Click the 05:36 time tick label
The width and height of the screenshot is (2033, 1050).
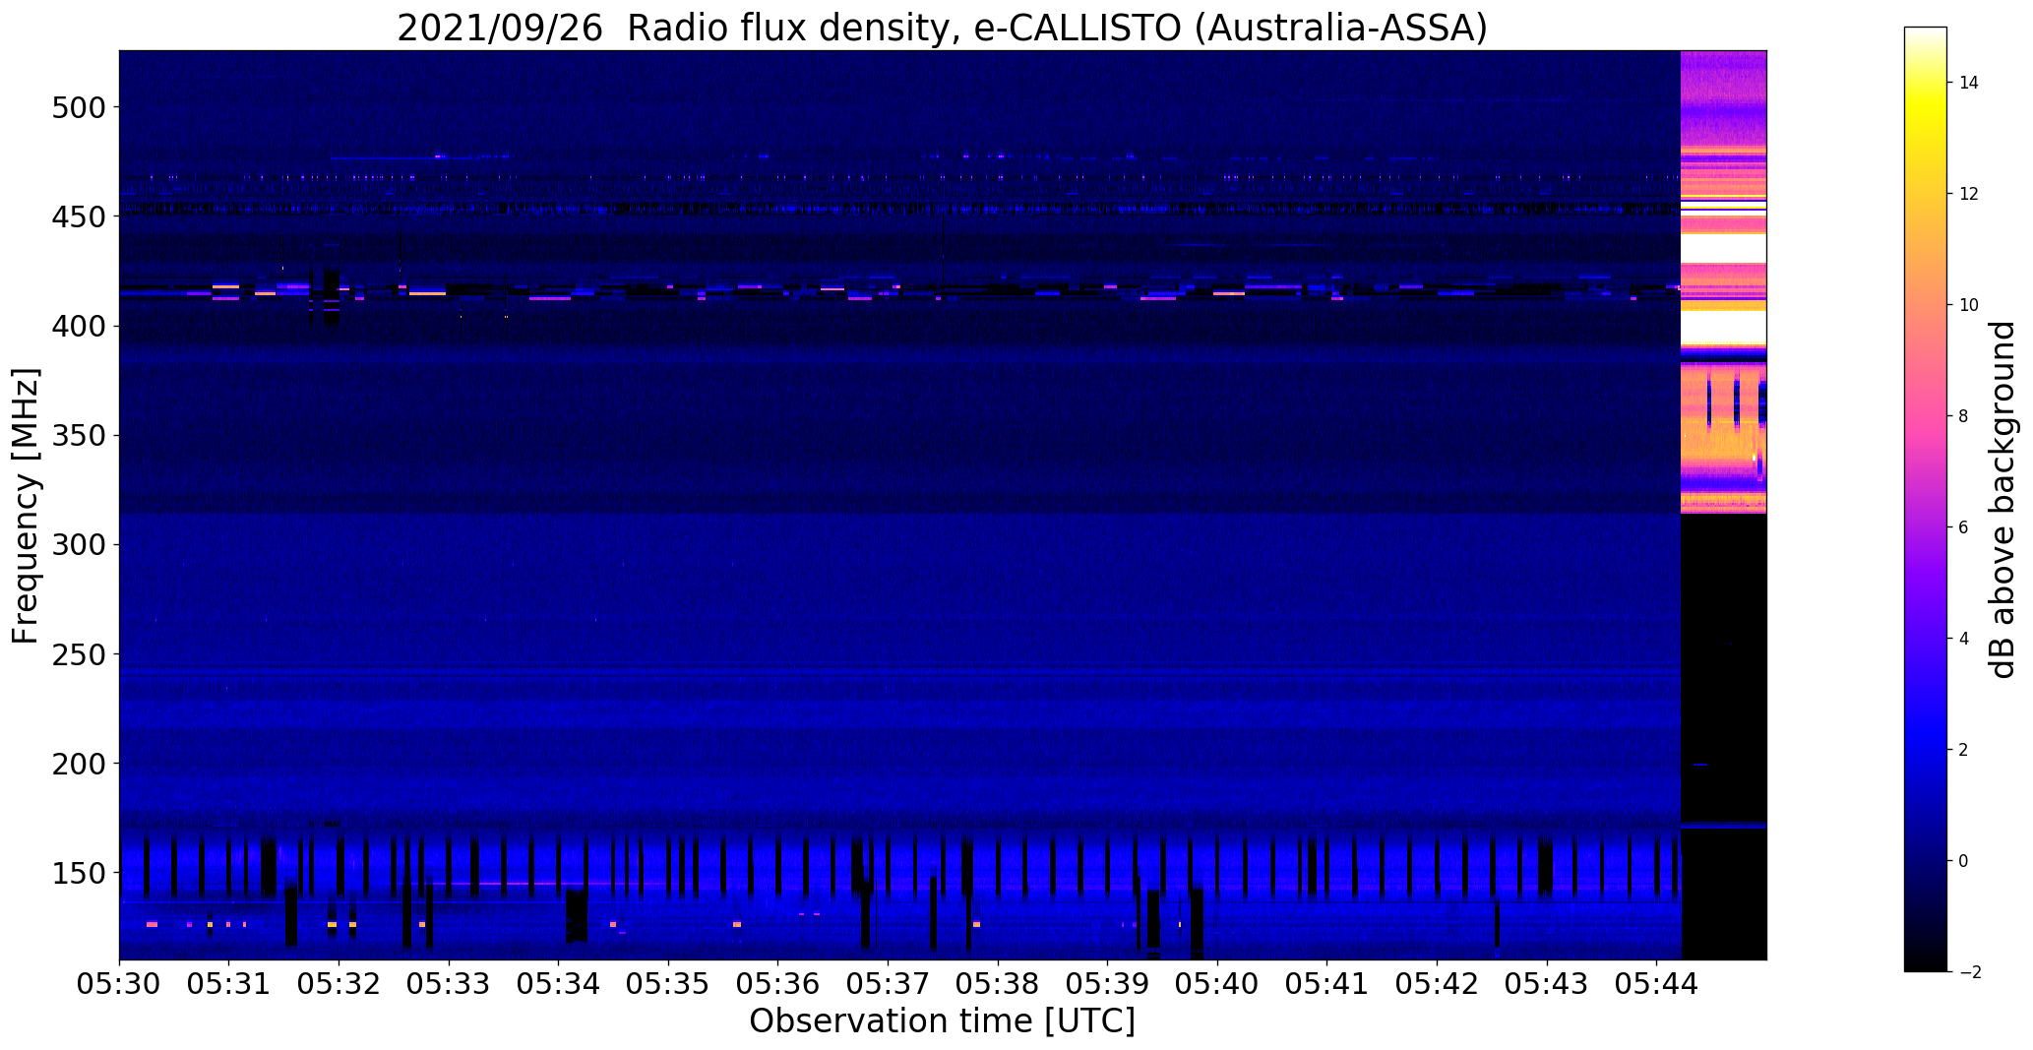(x=778, y=984)
